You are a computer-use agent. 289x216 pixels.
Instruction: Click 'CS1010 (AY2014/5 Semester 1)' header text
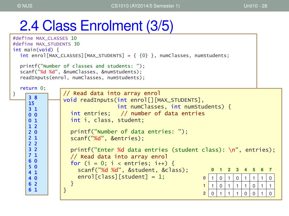click(145, 6)
